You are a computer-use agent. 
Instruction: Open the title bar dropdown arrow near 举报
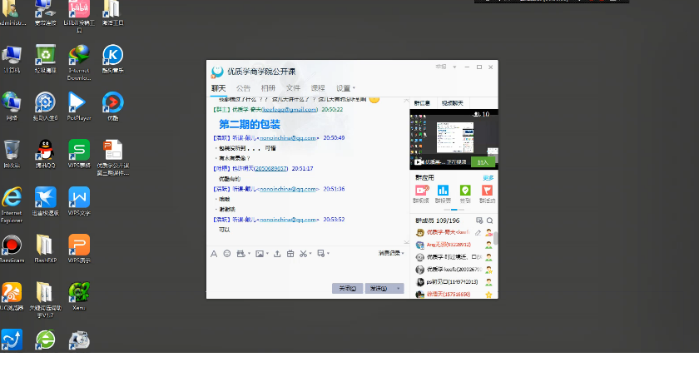click(454, 67)
